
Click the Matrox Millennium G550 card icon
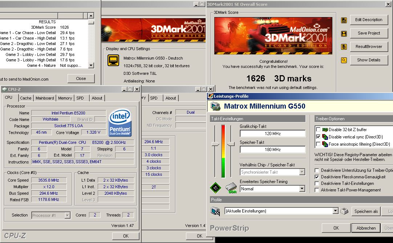tap(215, 106)
